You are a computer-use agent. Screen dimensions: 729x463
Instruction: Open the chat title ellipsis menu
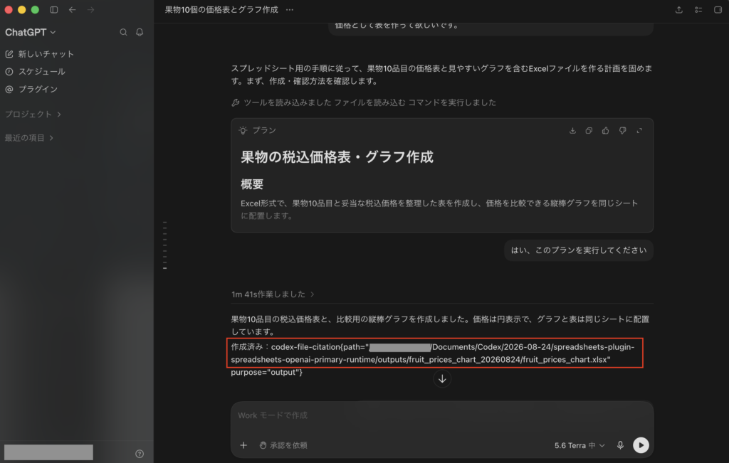[x=290, y=9]
